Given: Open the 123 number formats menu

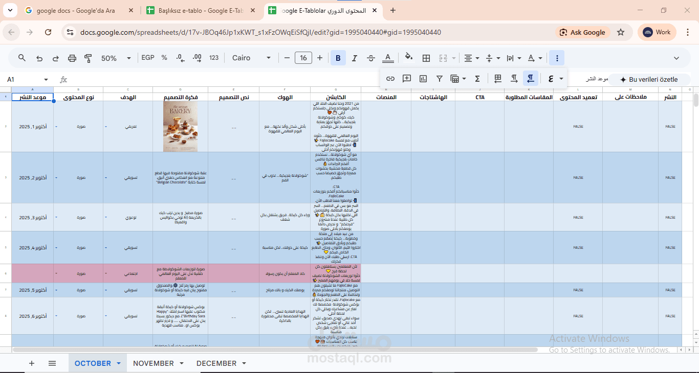Looking at the screenshot, I should coord(214,58).
